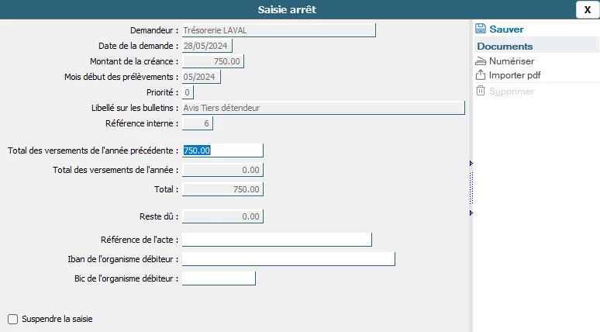
Task: Select the Importer pdf option
Action: 515,75
